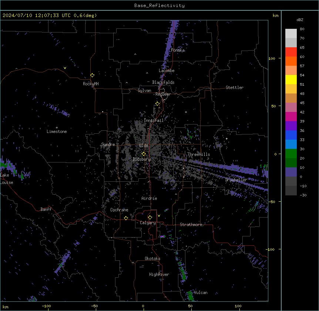
Task: Click the Blackfalds label
Action: pos(163,82)
